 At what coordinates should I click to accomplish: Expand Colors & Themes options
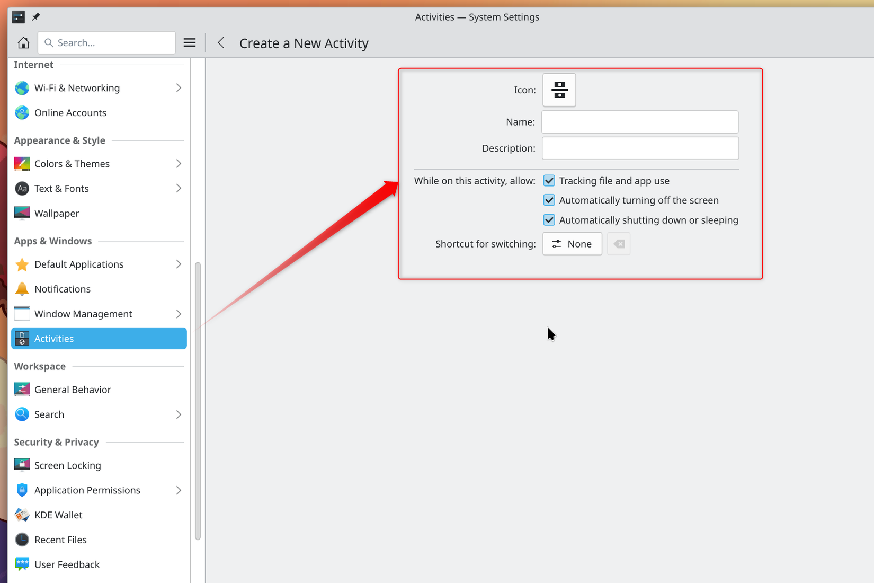click(179, 163)
